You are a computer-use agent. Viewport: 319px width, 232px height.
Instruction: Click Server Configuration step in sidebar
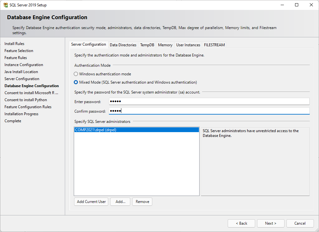coord(22,79)
